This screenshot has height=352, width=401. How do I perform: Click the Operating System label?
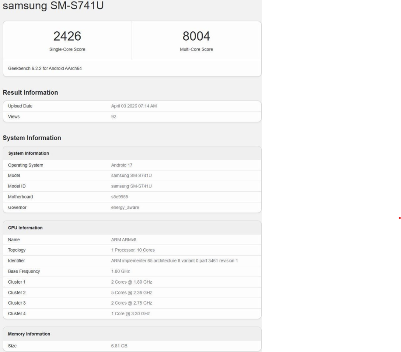pyautogui.click(x=25, y=165)
